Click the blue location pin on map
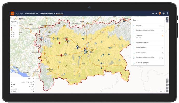The image size is (179, 103). click(x=77, y=47)
